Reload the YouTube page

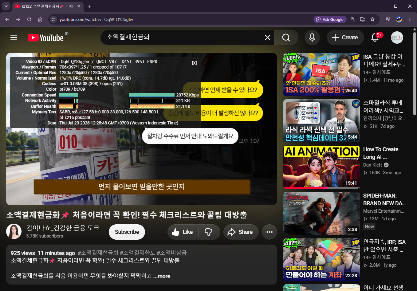(x=29, y=19)
